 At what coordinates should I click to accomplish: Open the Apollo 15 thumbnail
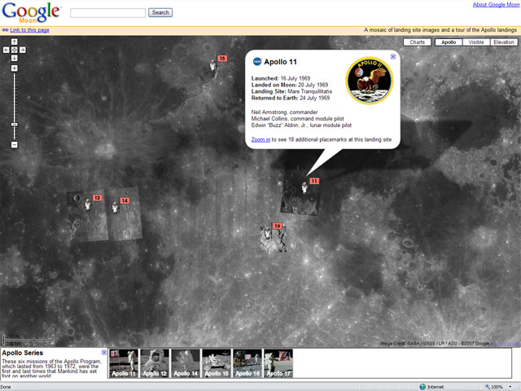point(217,363)
